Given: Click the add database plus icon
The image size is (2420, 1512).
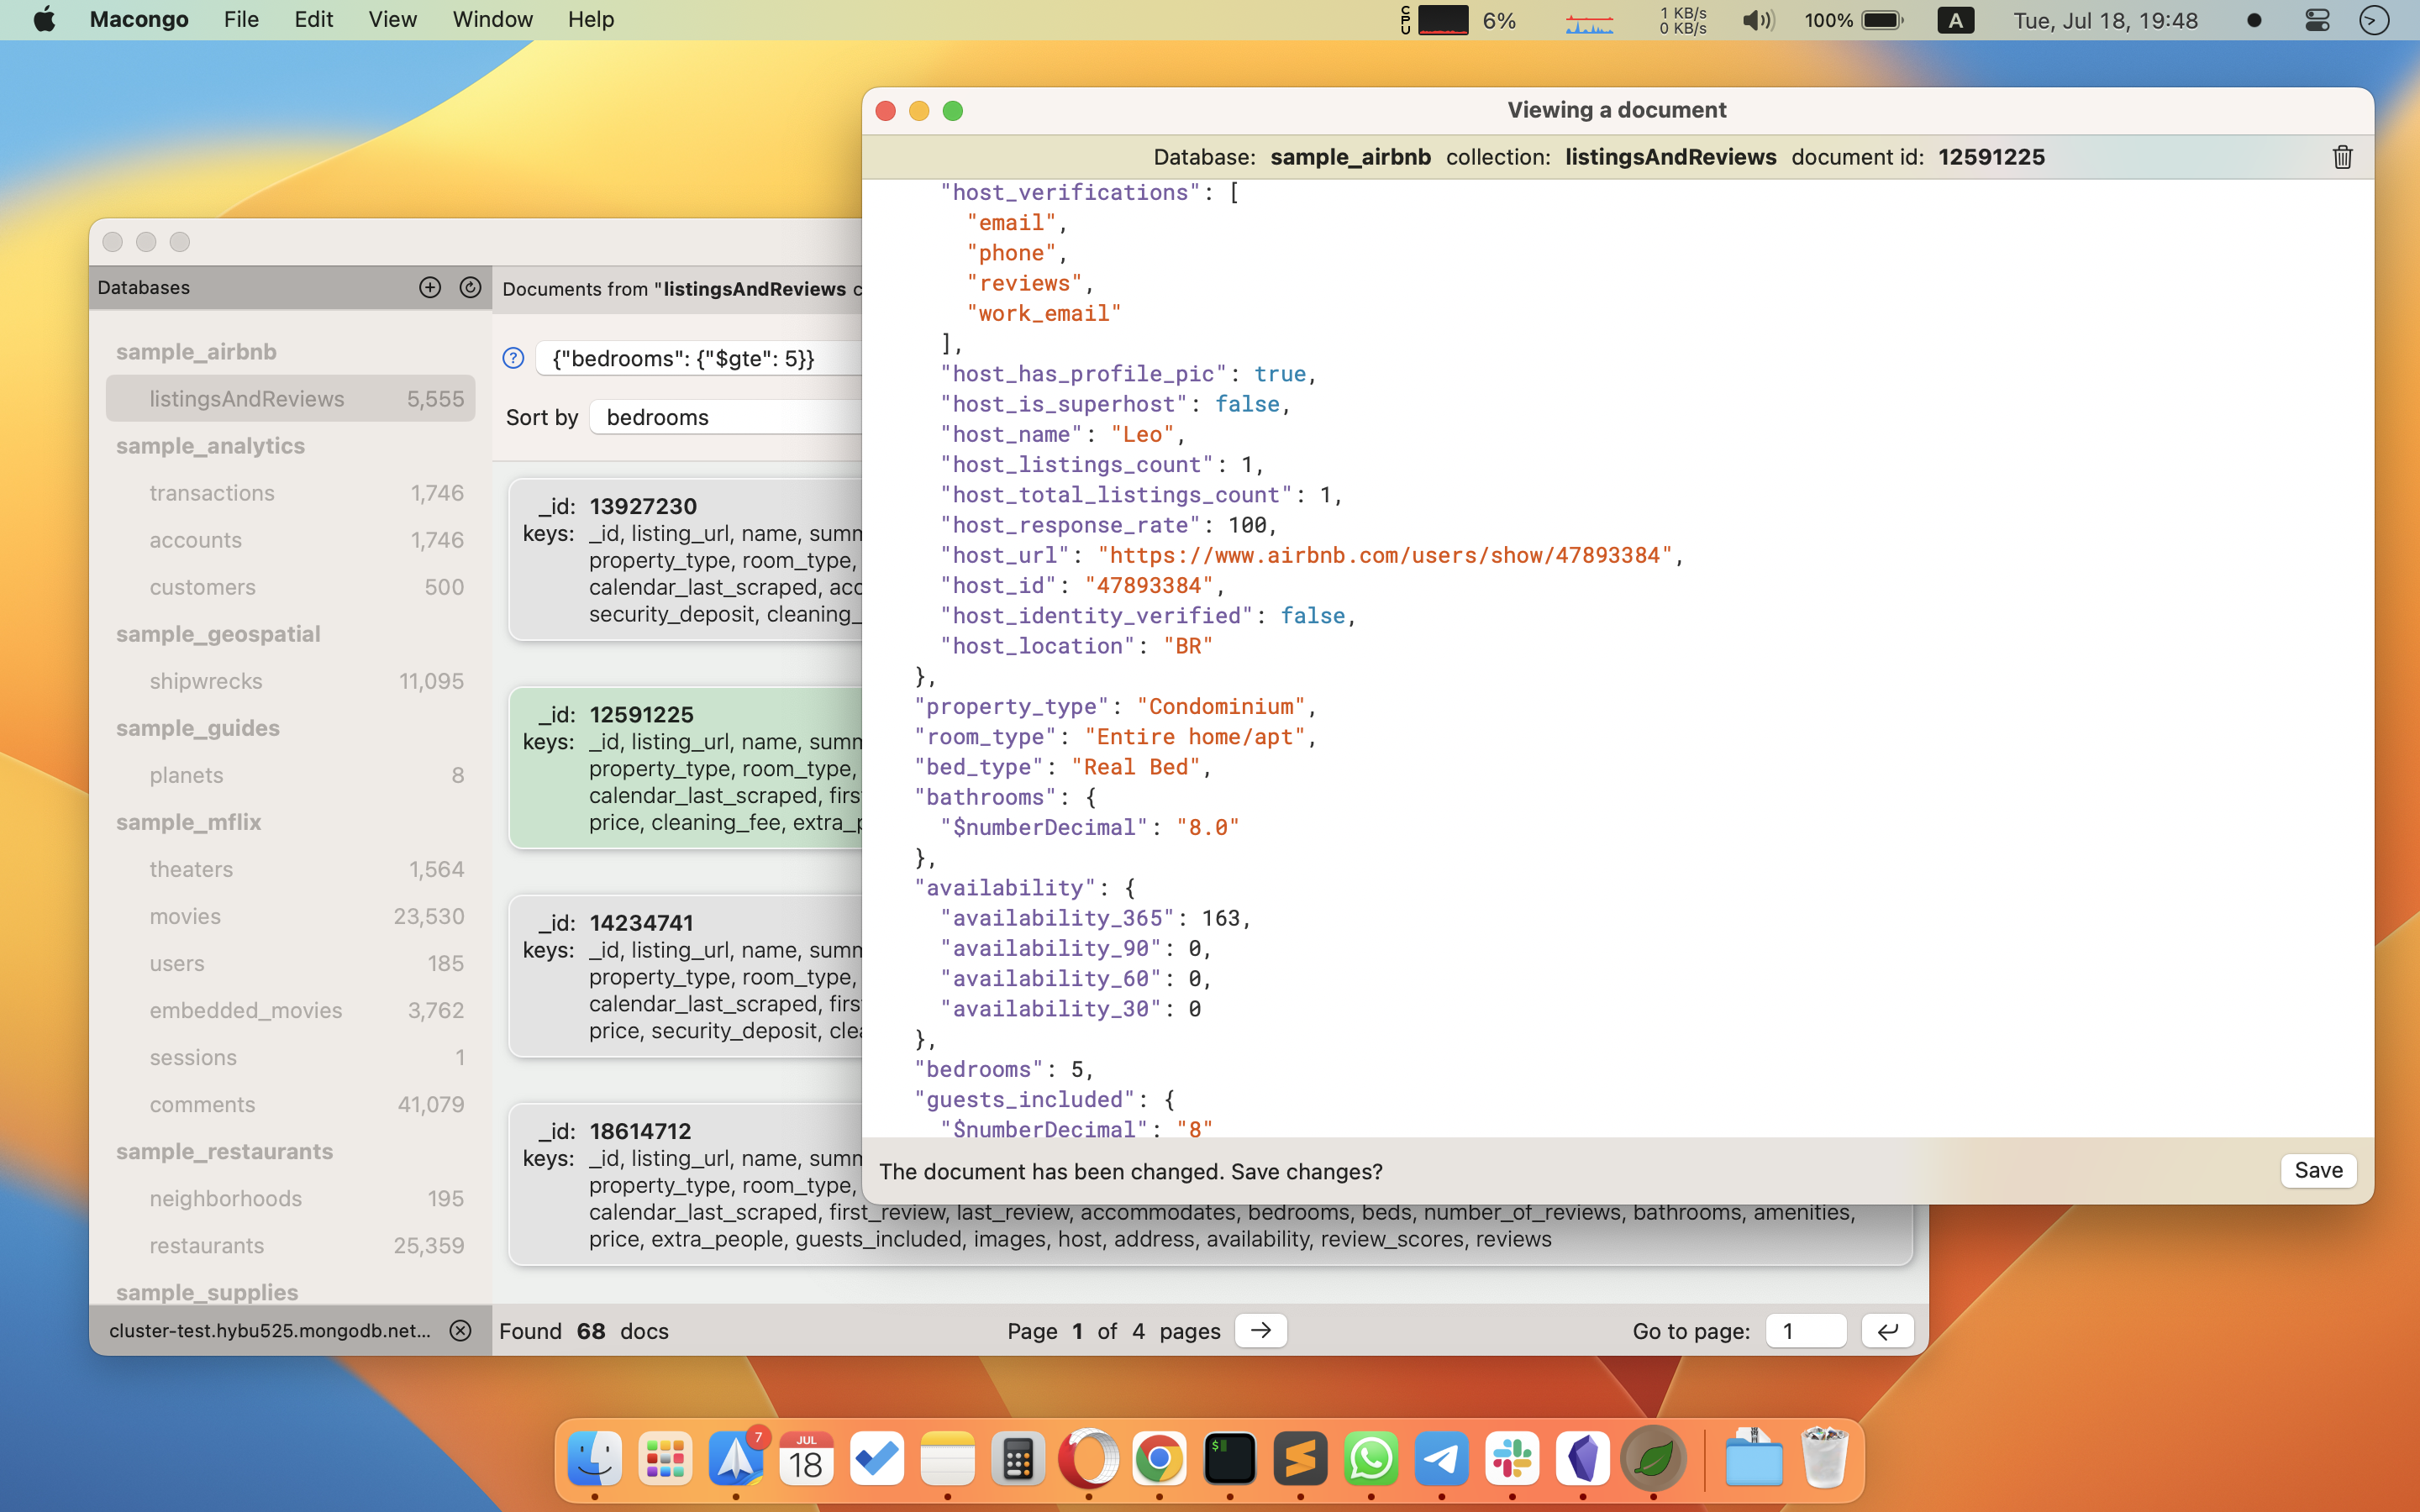Looking at the screenshot, I should coord(430,288).
